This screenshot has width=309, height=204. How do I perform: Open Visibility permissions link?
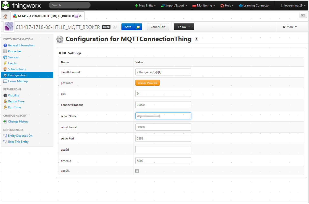pos(13,96)
